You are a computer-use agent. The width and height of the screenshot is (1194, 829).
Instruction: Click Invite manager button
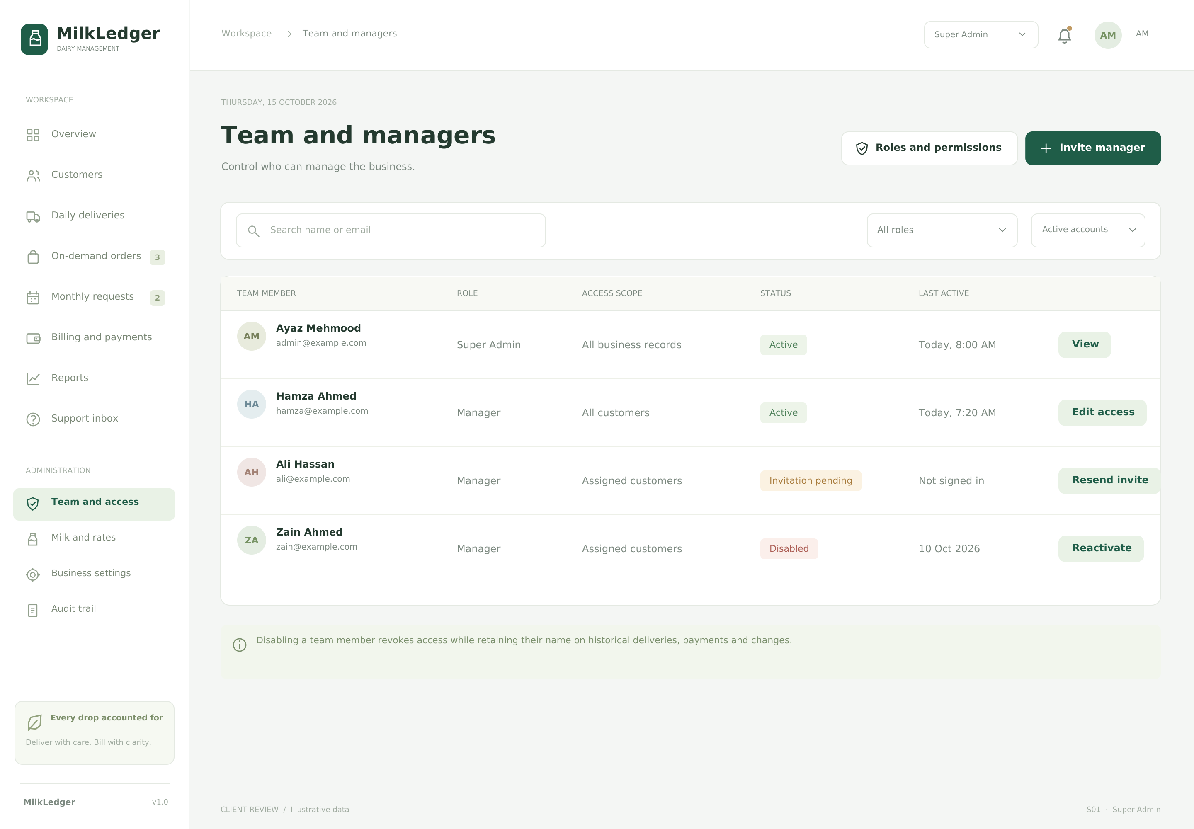(1093, 148)
